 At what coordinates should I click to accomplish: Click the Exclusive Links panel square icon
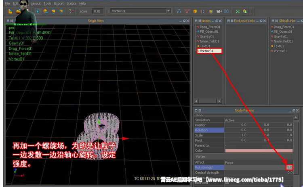tap(228, 21)
